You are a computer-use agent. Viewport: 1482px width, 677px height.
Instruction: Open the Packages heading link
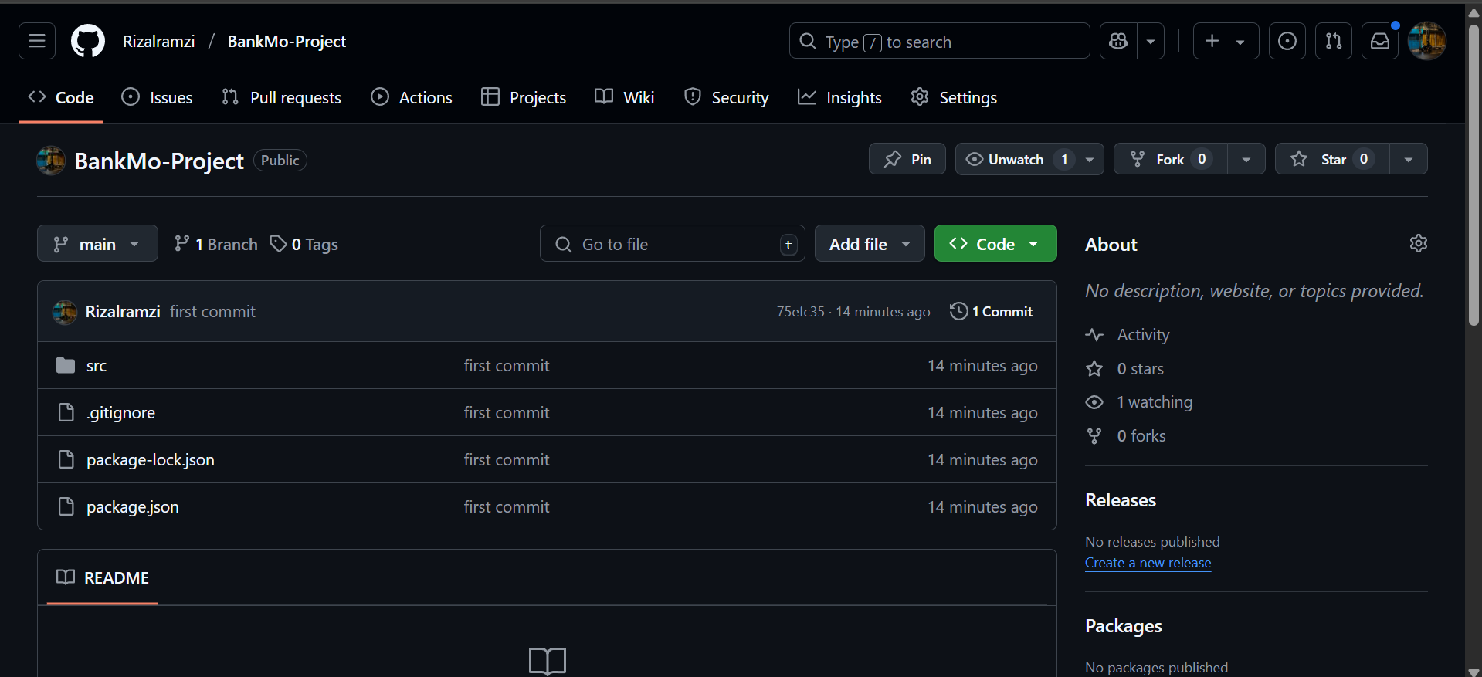click(1124, 626)
